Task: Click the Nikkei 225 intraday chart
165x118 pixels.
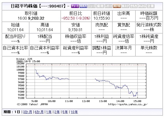Action: [82, 82]
